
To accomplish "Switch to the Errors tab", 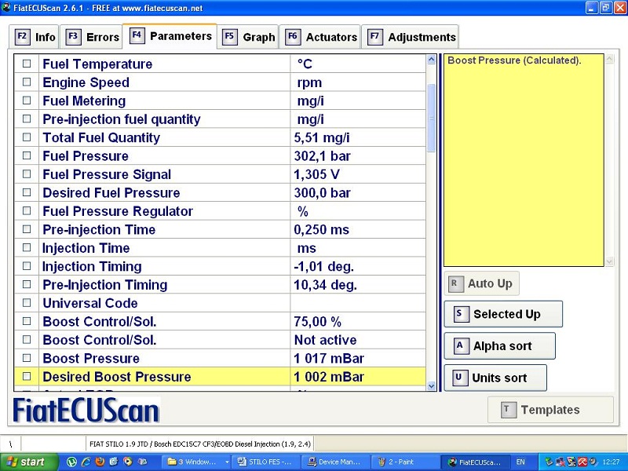I will (93, 37).
